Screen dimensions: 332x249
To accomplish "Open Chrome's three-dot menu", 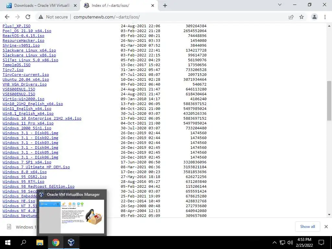I will 325,17.
